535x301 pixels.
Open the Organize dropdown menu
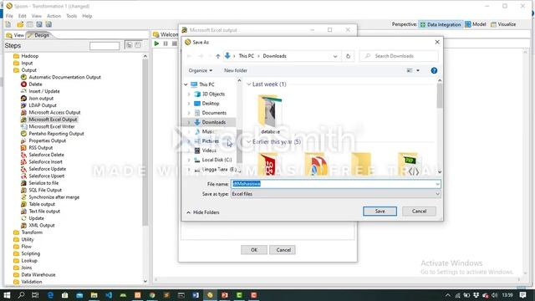pos(201,70)
